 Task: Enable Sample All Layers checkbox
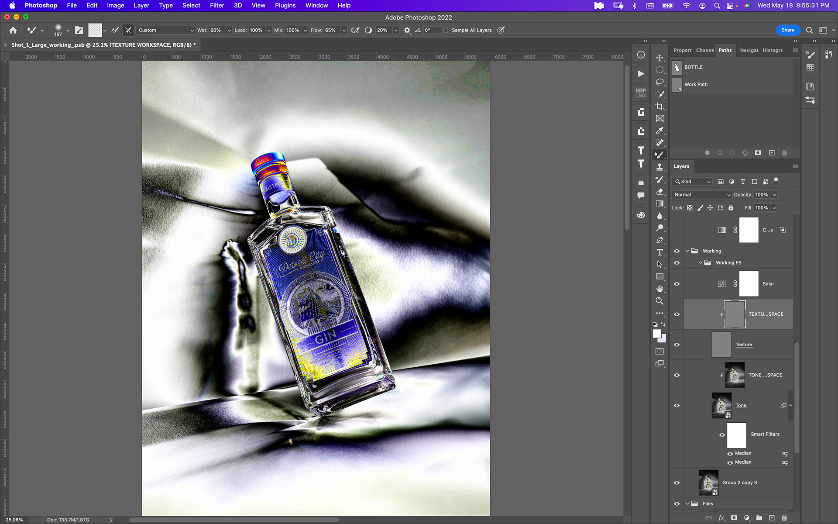446,30
